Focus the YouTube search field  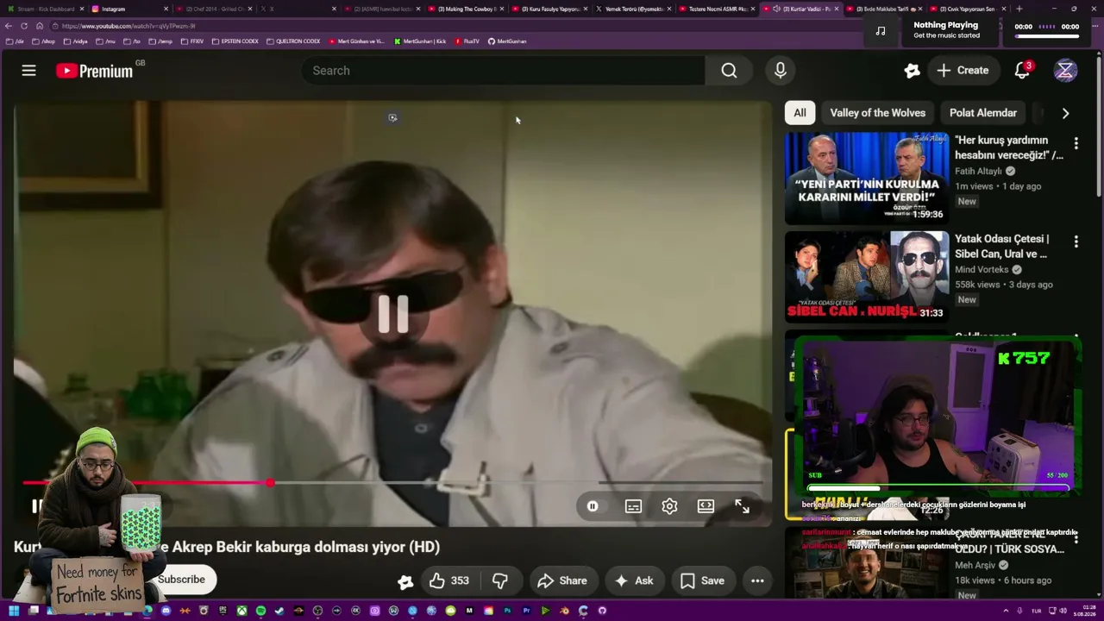tap(504, 71)
